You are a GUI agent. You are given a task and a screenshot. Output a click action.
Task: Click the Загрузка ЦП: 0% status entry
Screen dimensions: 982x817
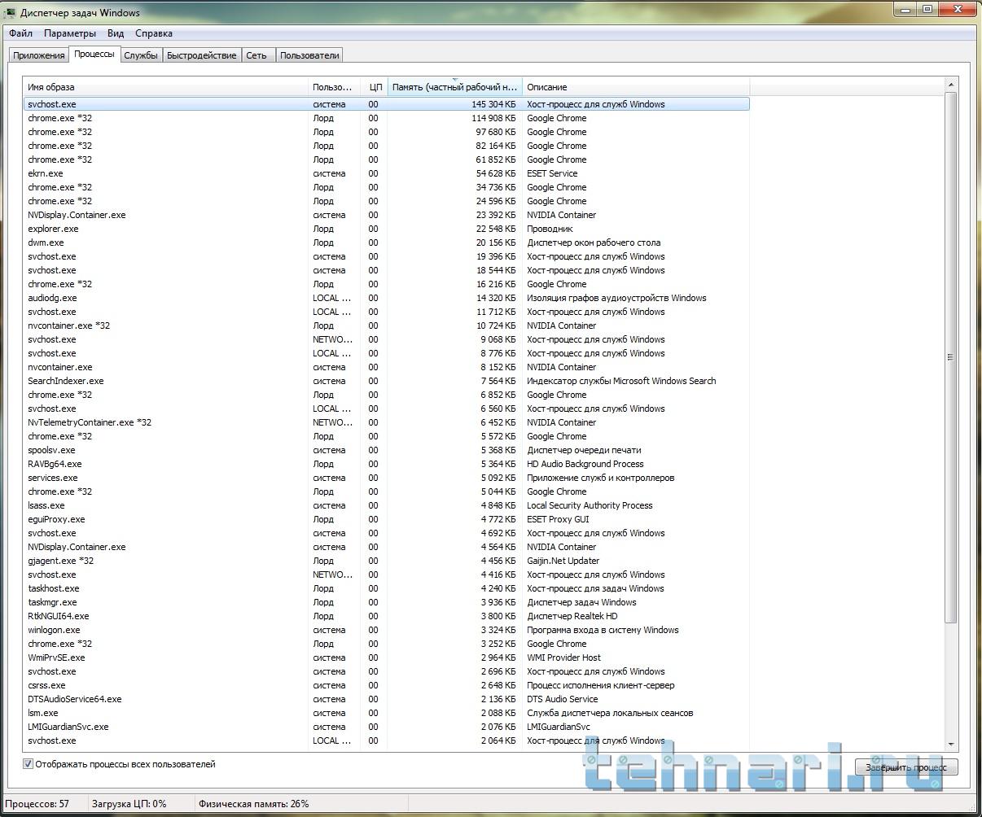(x=129, y=804)
